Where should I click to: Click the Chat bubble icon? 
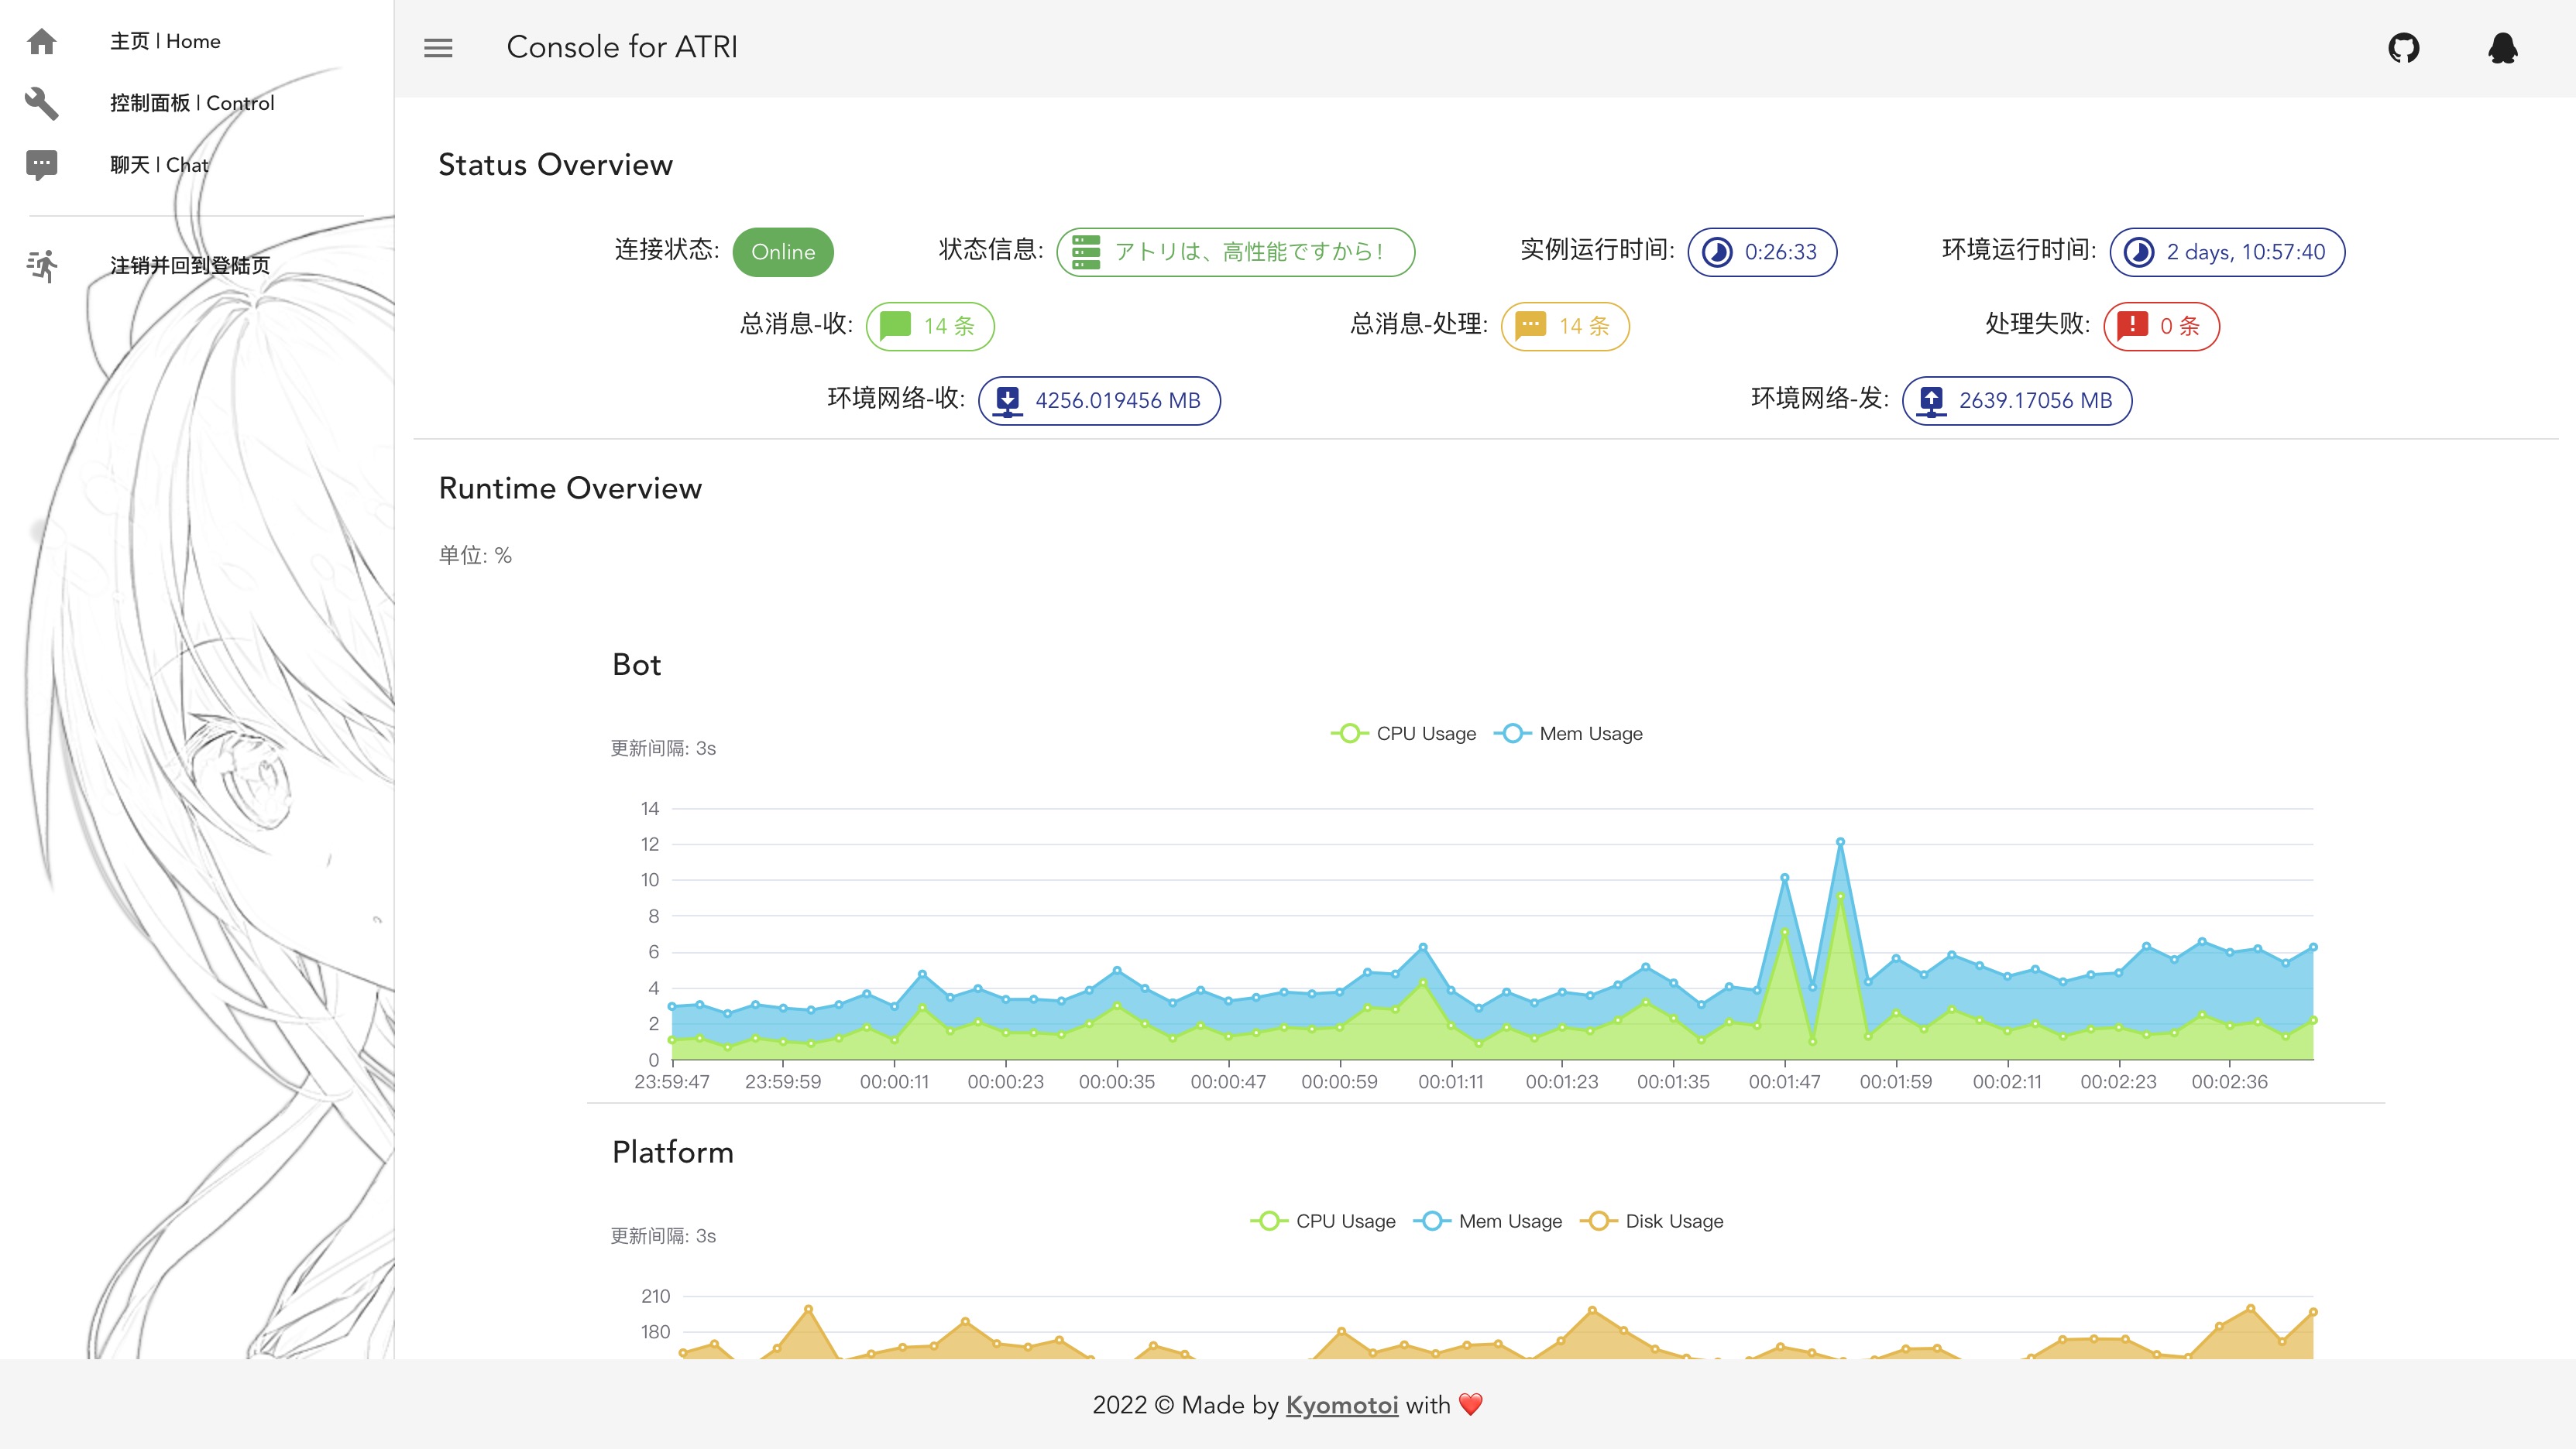click(x=42, y=165)
